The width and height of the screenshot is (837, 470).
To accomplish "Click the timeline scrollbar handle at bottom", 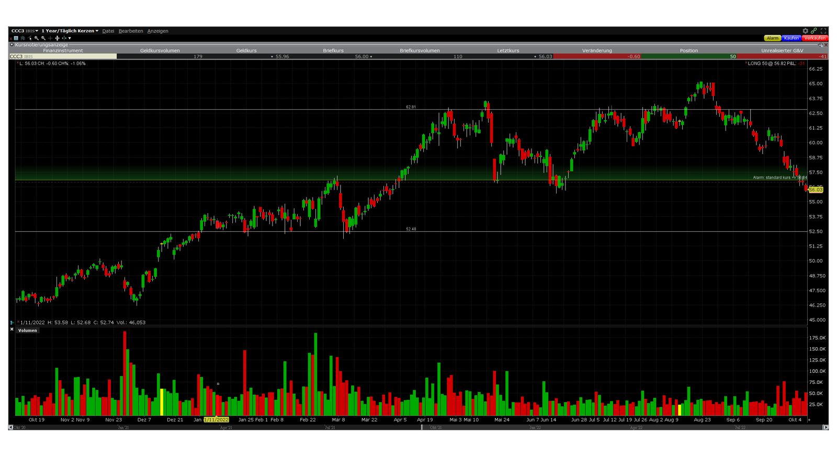I will coord(422,427).
